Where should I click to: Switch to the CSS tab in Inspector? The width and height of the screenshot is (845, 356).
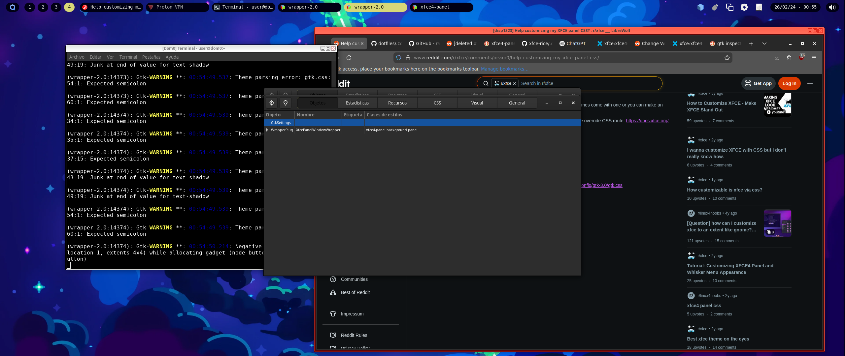pos(437,103)
